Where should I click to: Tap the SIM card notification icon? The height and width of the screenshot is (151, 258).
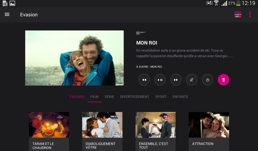(x=5, y=3)
